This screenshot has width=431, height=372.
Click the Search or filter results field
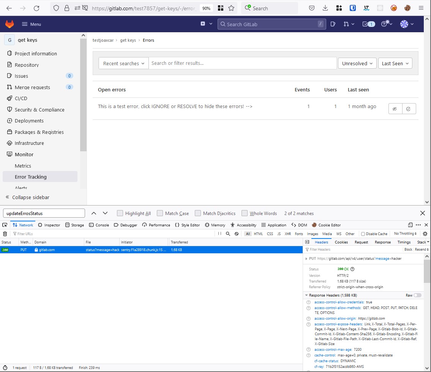[x=242, y=63]
